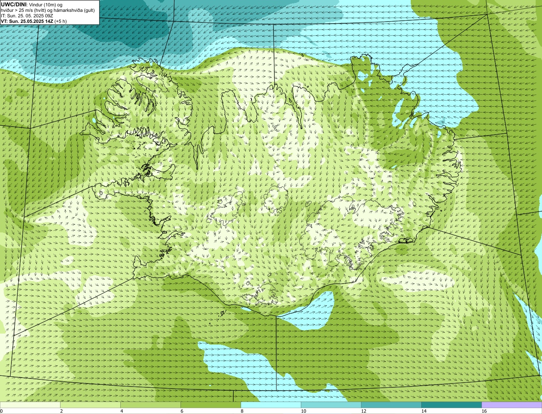Viewport: 542px width, 414px height.
Task: Click the "0" scale label
Action: point(1,411)
